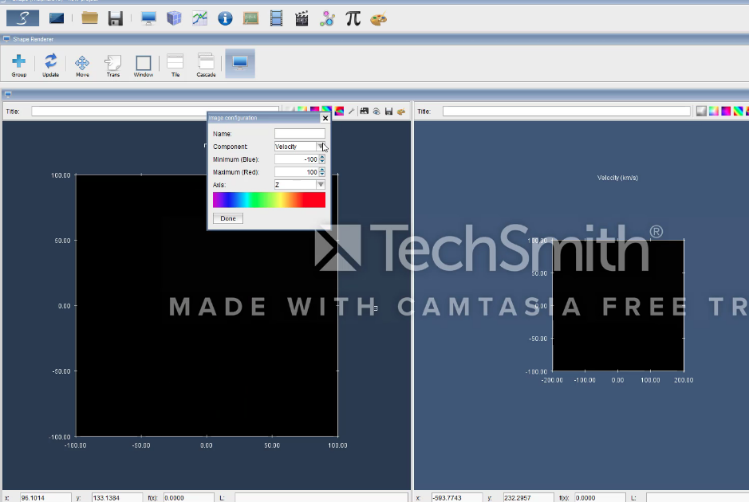Image resolution: width=749 pixels, height=502 pixels.
Task: Open the chalkboard math module icon
Action: point(250,18)
